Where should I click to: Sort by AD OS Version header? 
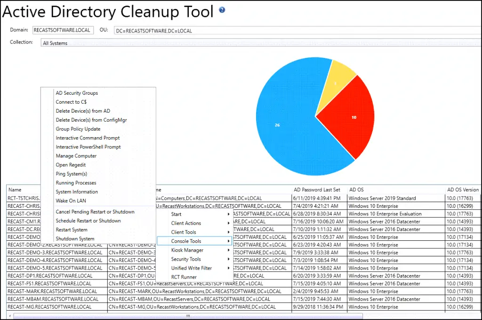(x=463, y=189)
